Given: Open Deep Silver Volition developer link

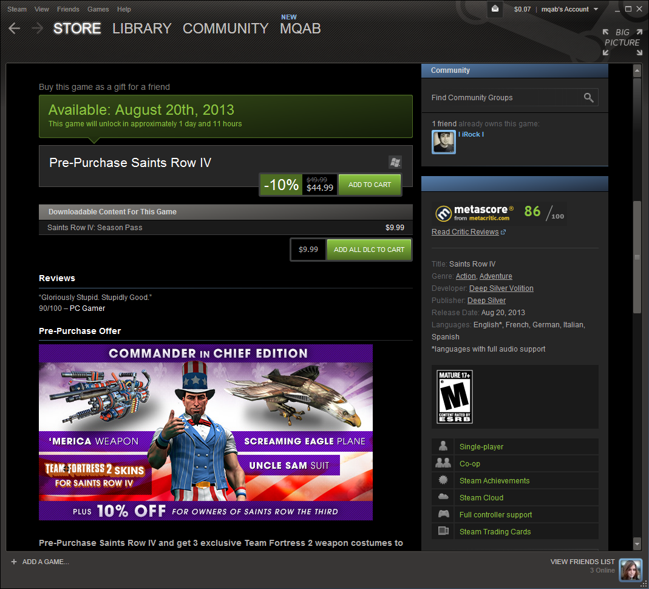Looking at the screenshot, I should (501, 288).
